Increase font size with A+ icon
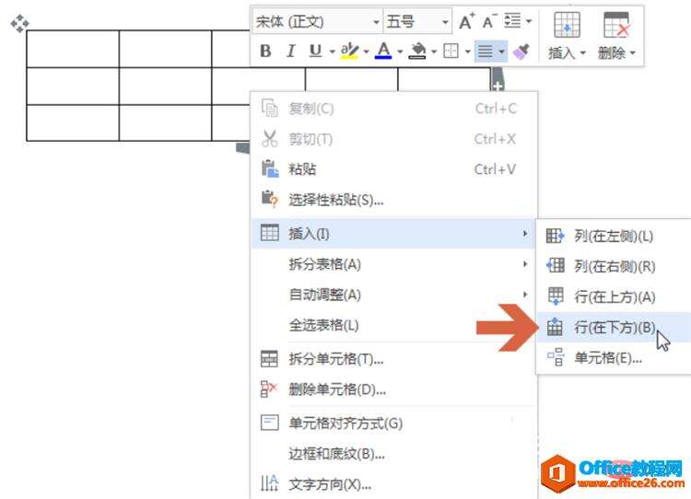This screenshot has width=691, height=499. [467, 21]
